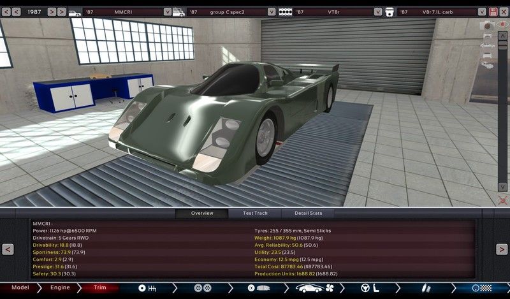Open the Detail Stats tab
The height and width of the screenshot is (299, 510).
point(308,213)
